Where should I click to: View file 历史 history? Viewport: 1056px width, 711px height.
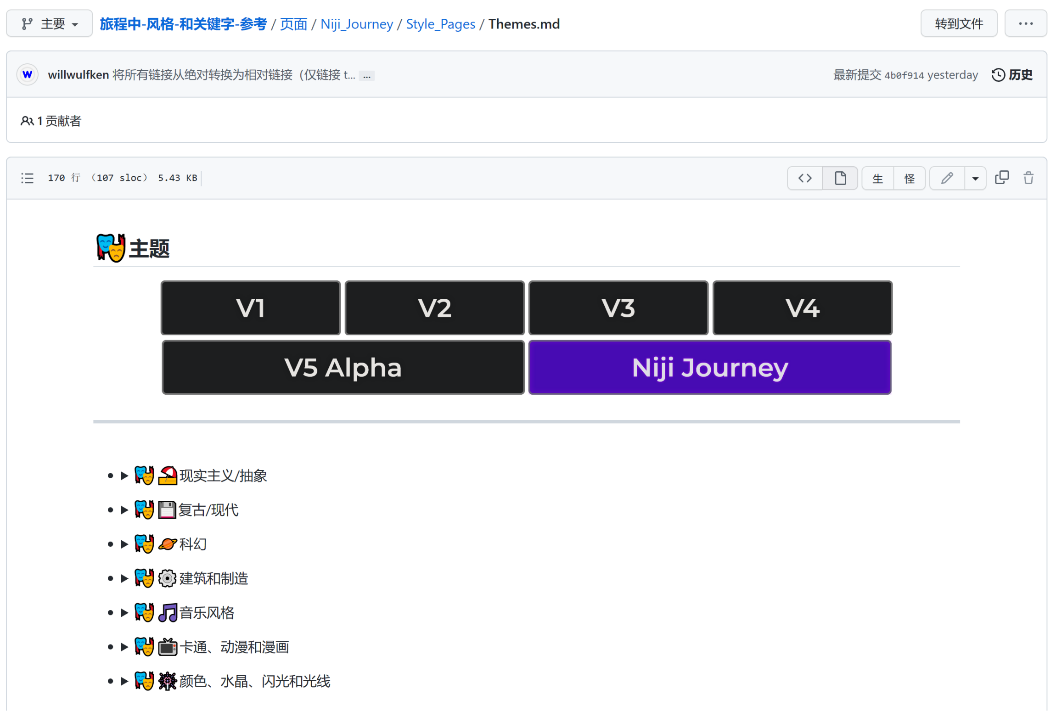(1012, 75)
